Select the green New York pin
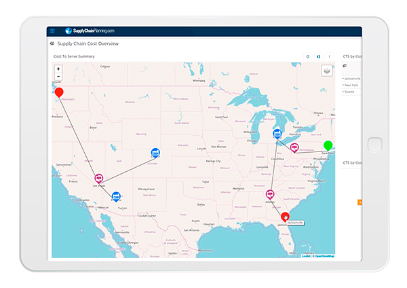Viewport: 407px width, 288px height. 328,145
